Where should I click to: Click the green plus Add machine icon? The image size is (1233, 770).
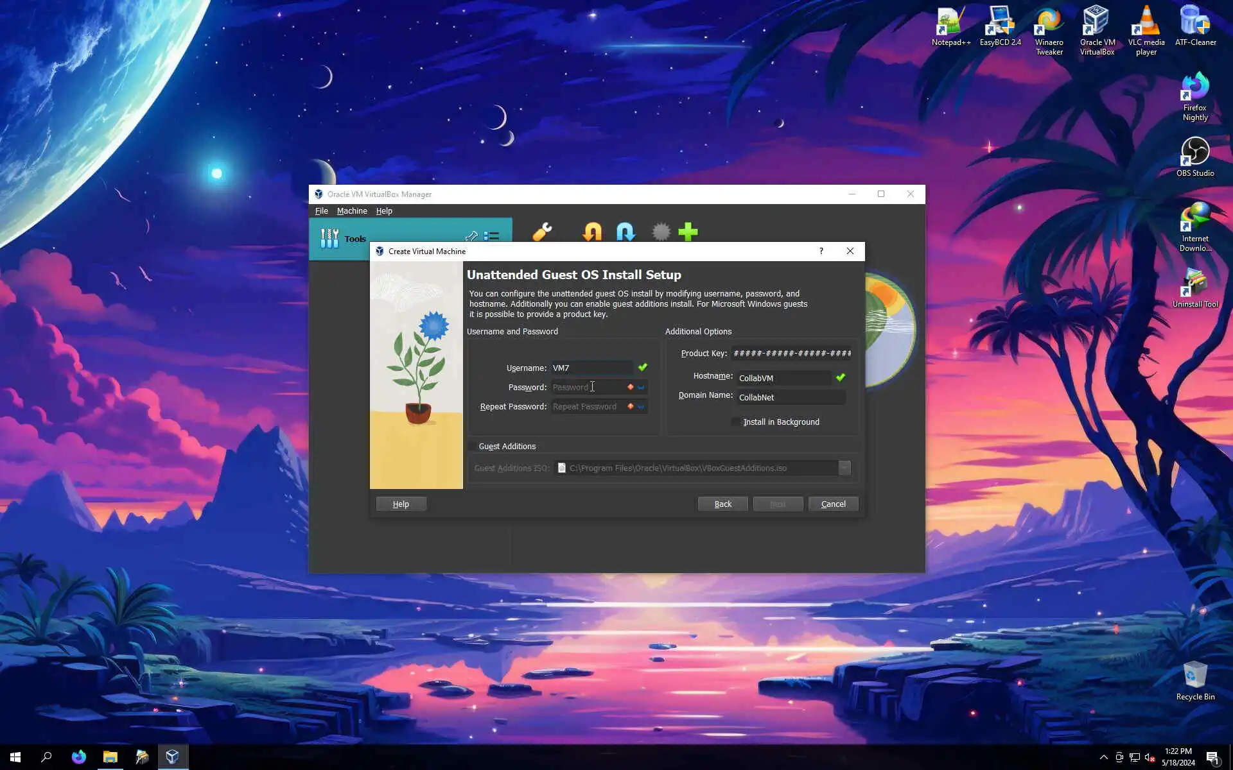(688, 232)
